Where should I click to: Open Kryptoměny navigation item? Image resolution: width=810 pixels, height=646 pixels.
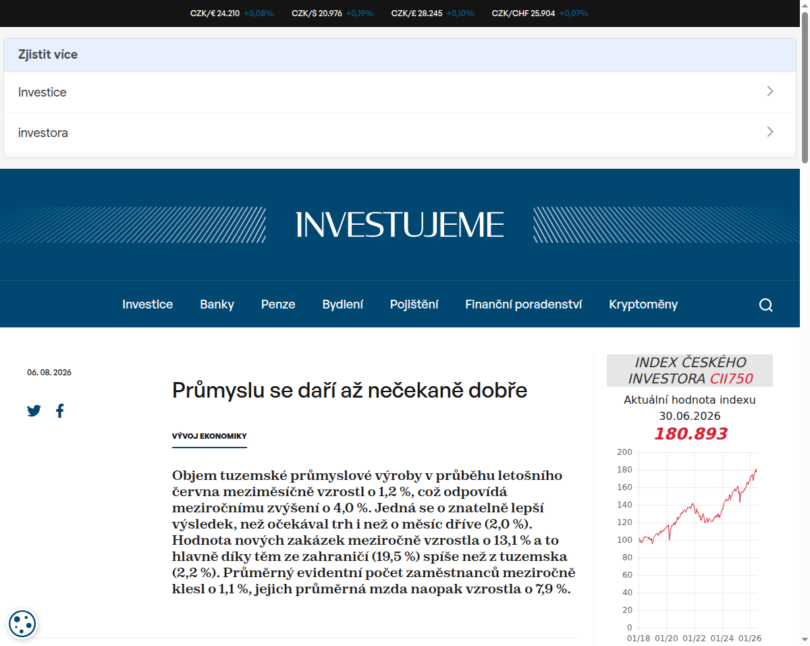pyautogui.click(x=643, y=304)
